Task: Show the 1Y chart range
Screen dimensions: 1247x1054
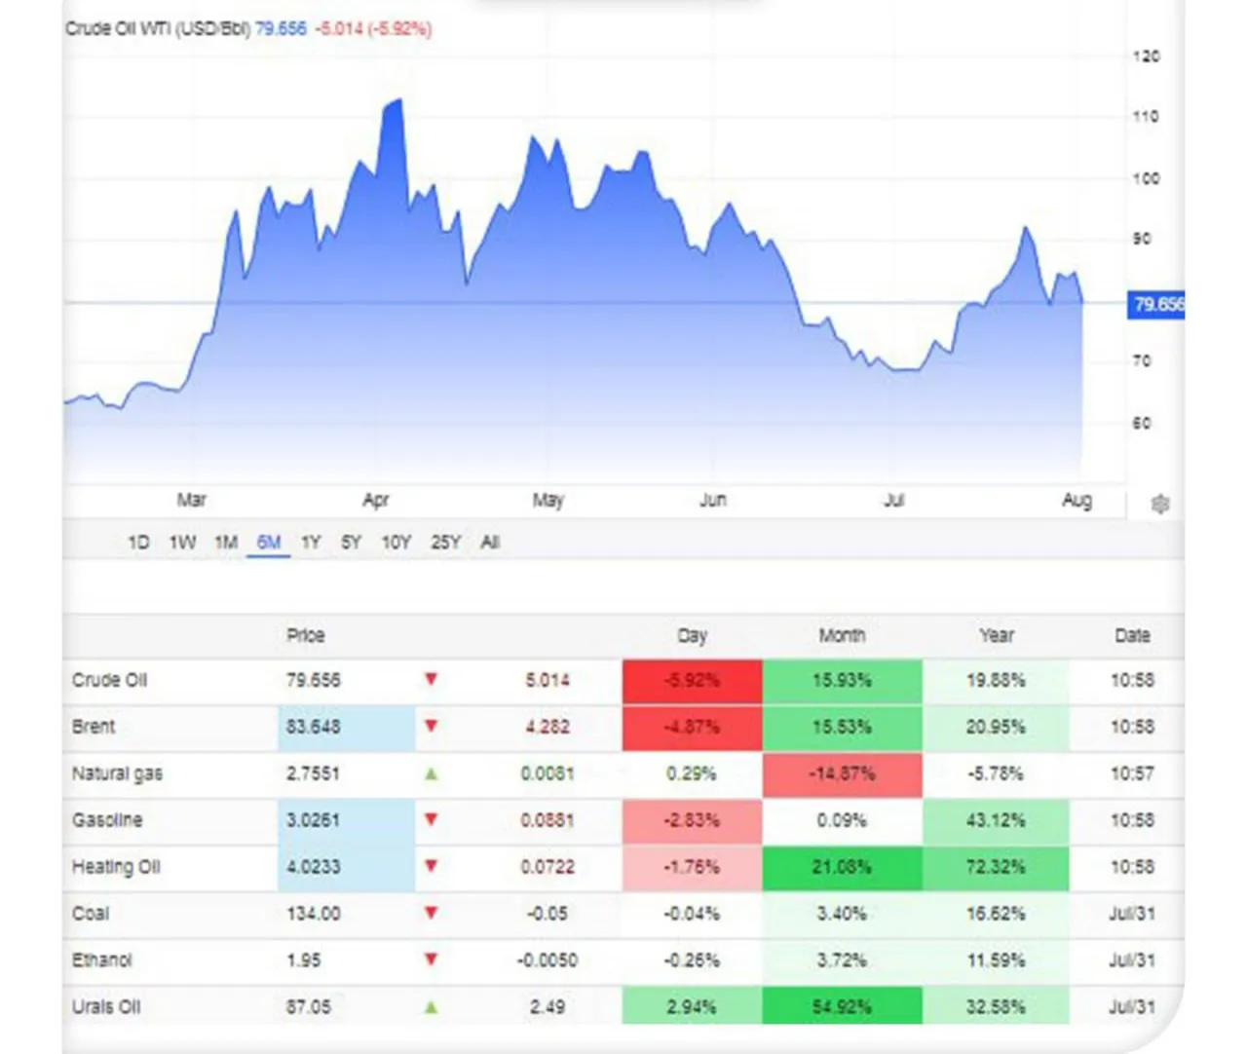Action: click(311, 543)
